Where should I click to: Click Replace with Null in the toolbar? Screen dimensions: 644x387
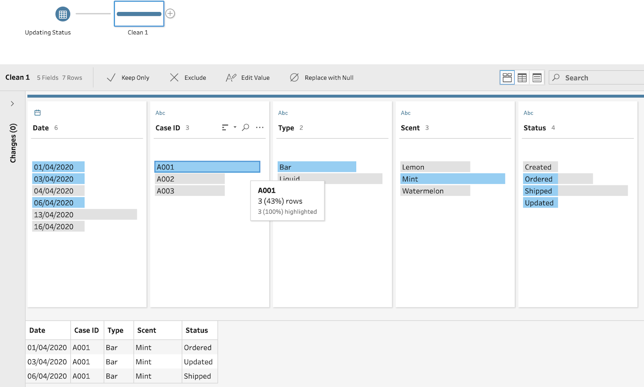pyautogui.click(x=322, y=78)
